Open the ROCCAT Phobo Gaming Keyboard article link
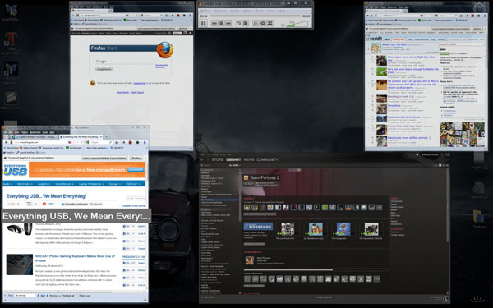This screenshot has height=308, width=493. point(75,259)
